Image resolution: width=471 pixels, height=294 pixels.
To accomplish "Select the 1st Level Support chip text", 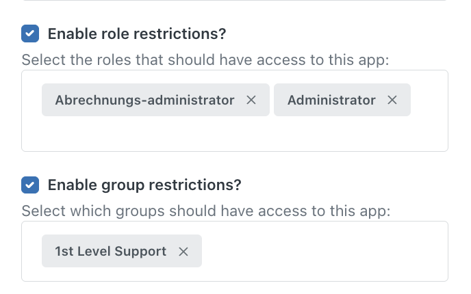I will 110,251.
